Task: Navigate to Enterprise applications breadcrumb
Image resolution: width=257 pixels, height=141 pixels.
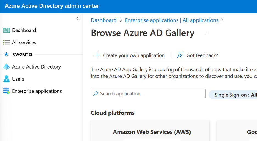Action: click(171, 20)
